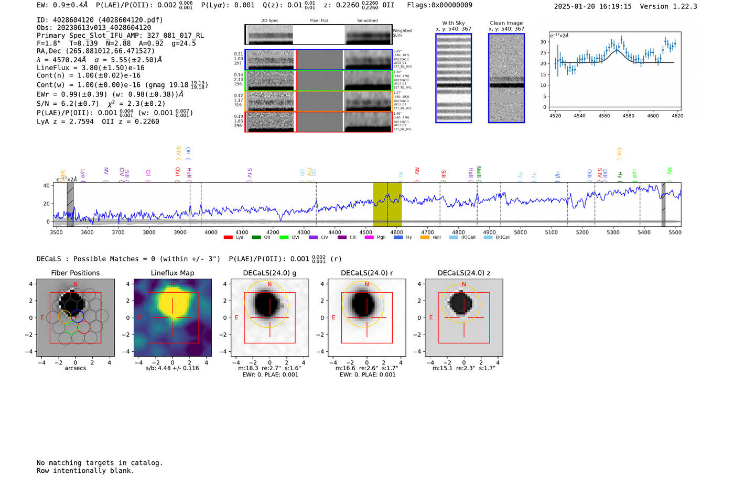Click the Weighted Sum 2D spectrum row
The width and height of the screenshot is (734, 499).
[x=319, y=35]
